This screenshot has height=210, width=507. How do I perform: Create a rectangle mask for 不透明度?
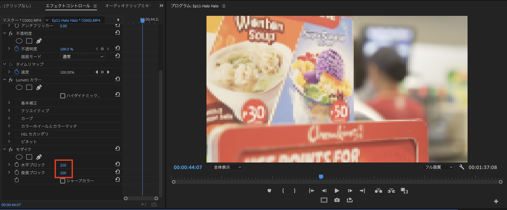(x=29, y=41)
